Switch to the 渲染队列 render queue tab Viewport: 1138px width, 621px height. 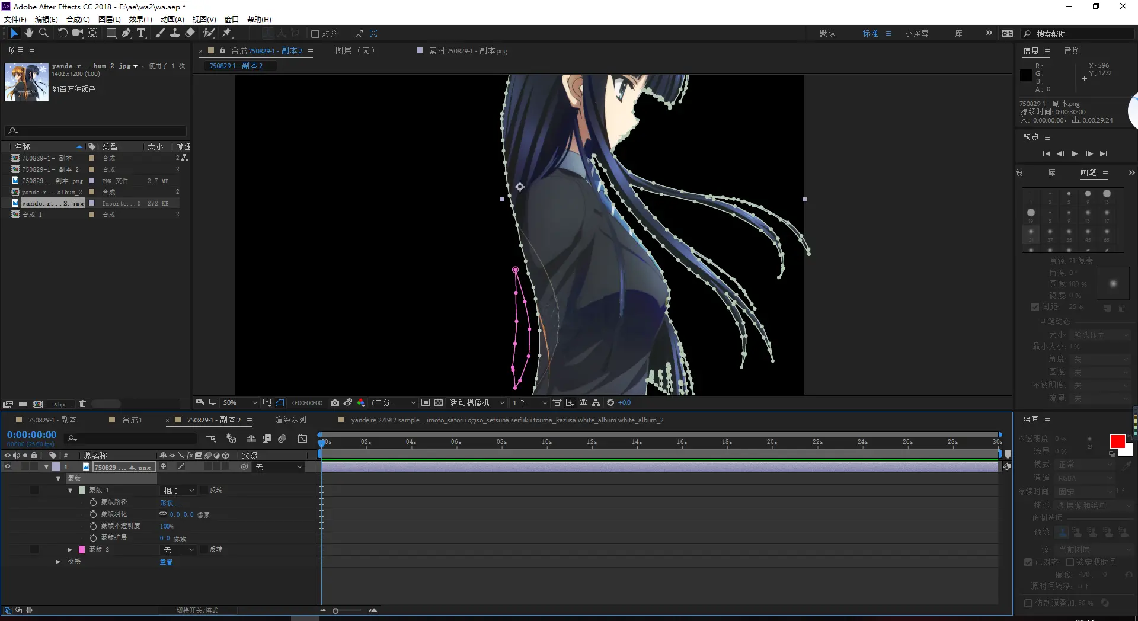coord(291,420)
